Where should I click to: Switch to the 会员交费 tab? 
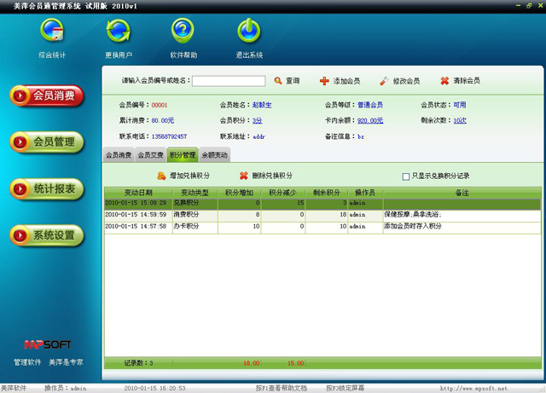tap(150, 155)
